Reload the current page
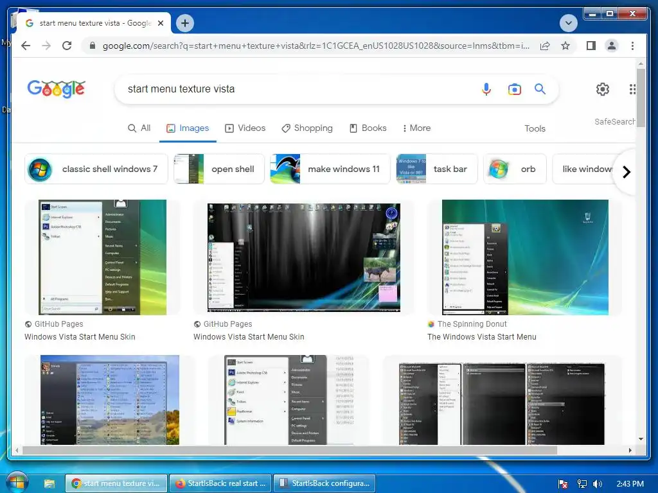The width and height of the screenshot is (658, 493). click(67, 46)
